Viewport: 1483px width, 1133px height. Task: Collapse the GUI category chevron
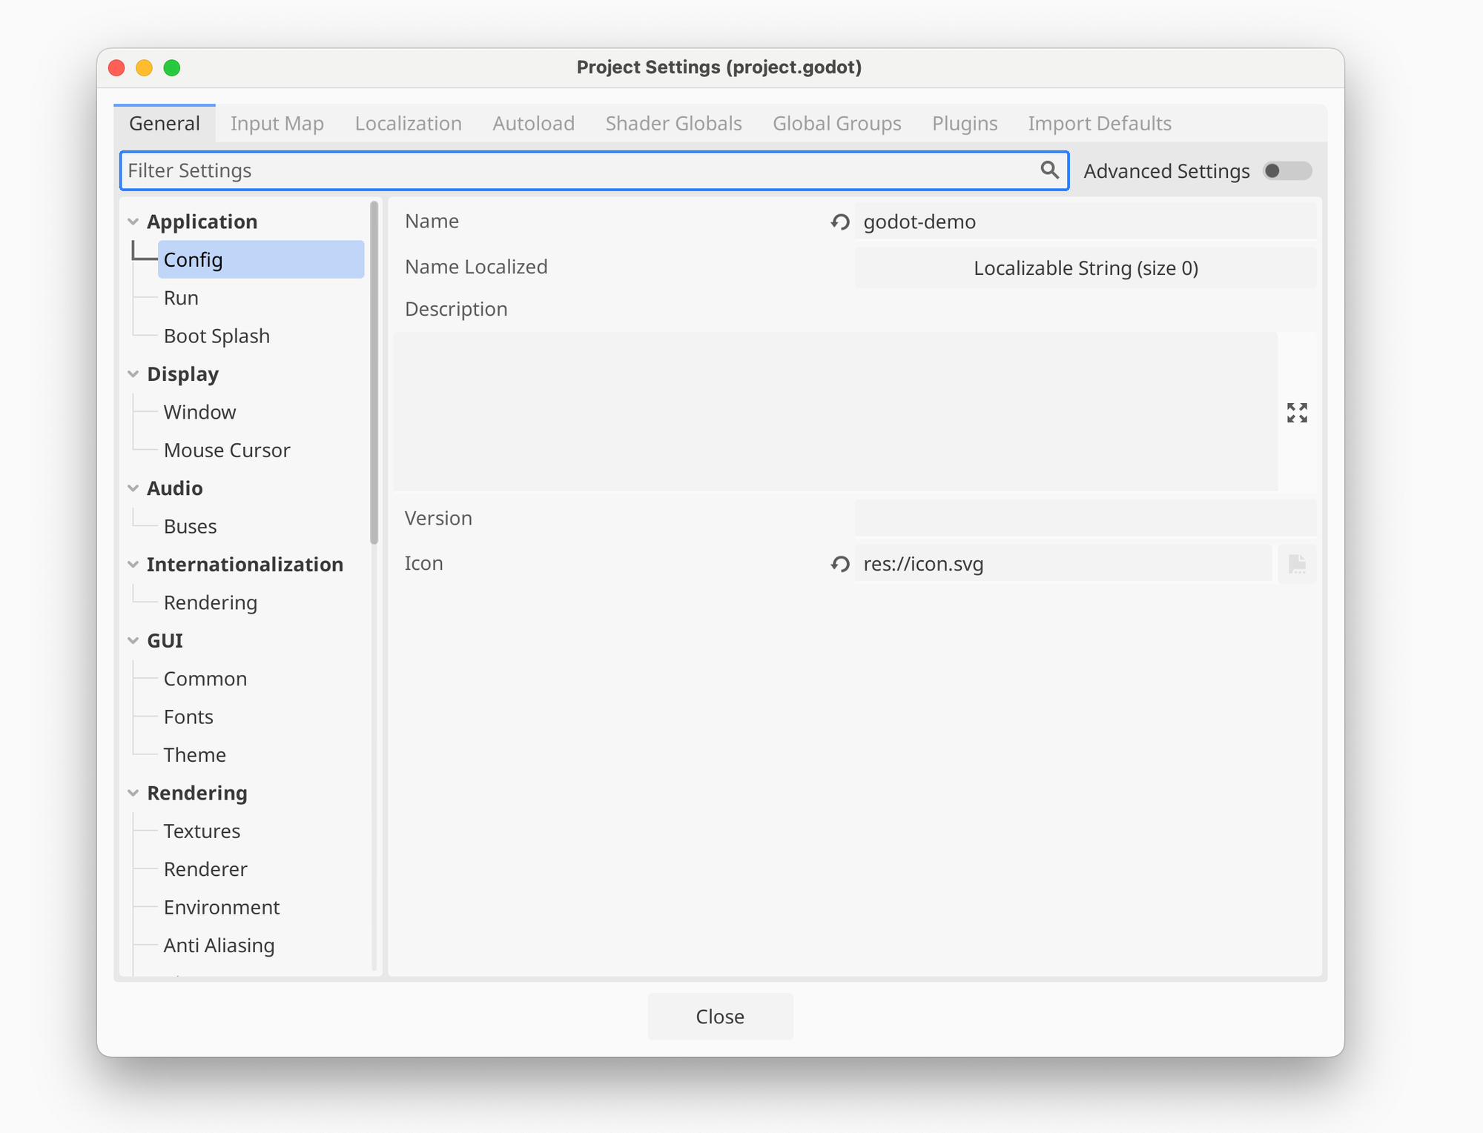point(133,641)
